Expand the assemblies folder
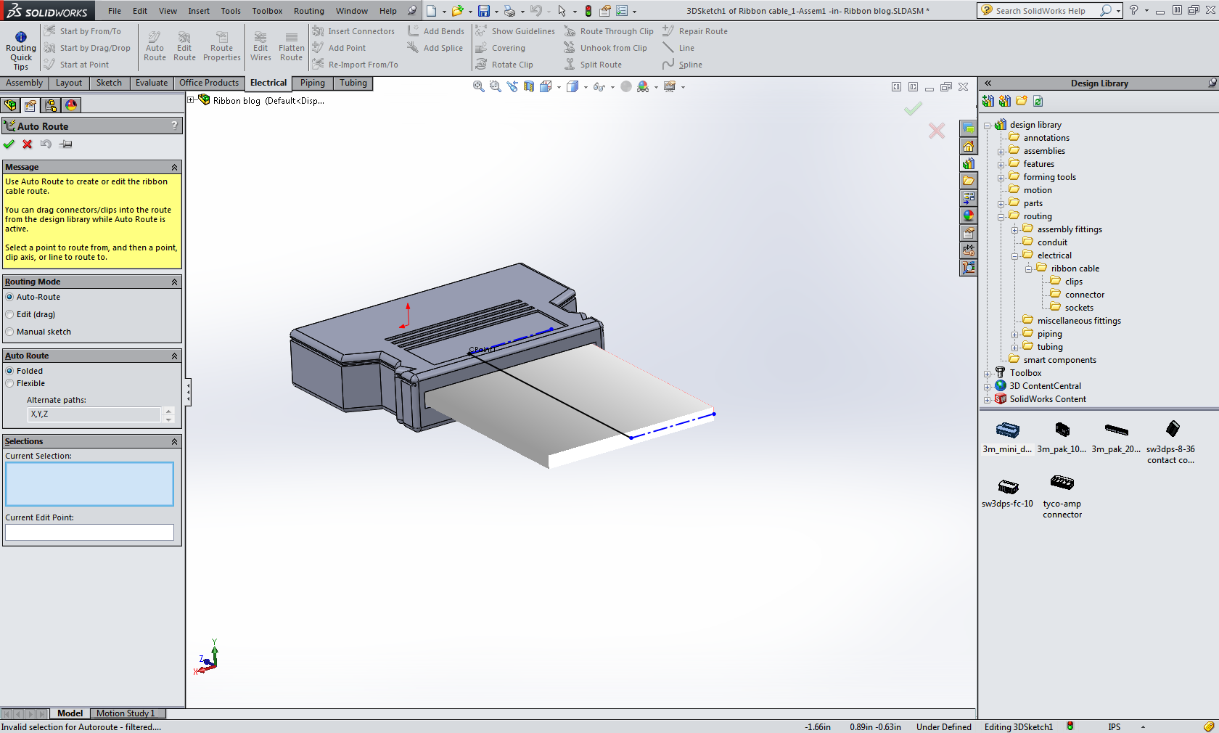 (x=1001, y=152)
